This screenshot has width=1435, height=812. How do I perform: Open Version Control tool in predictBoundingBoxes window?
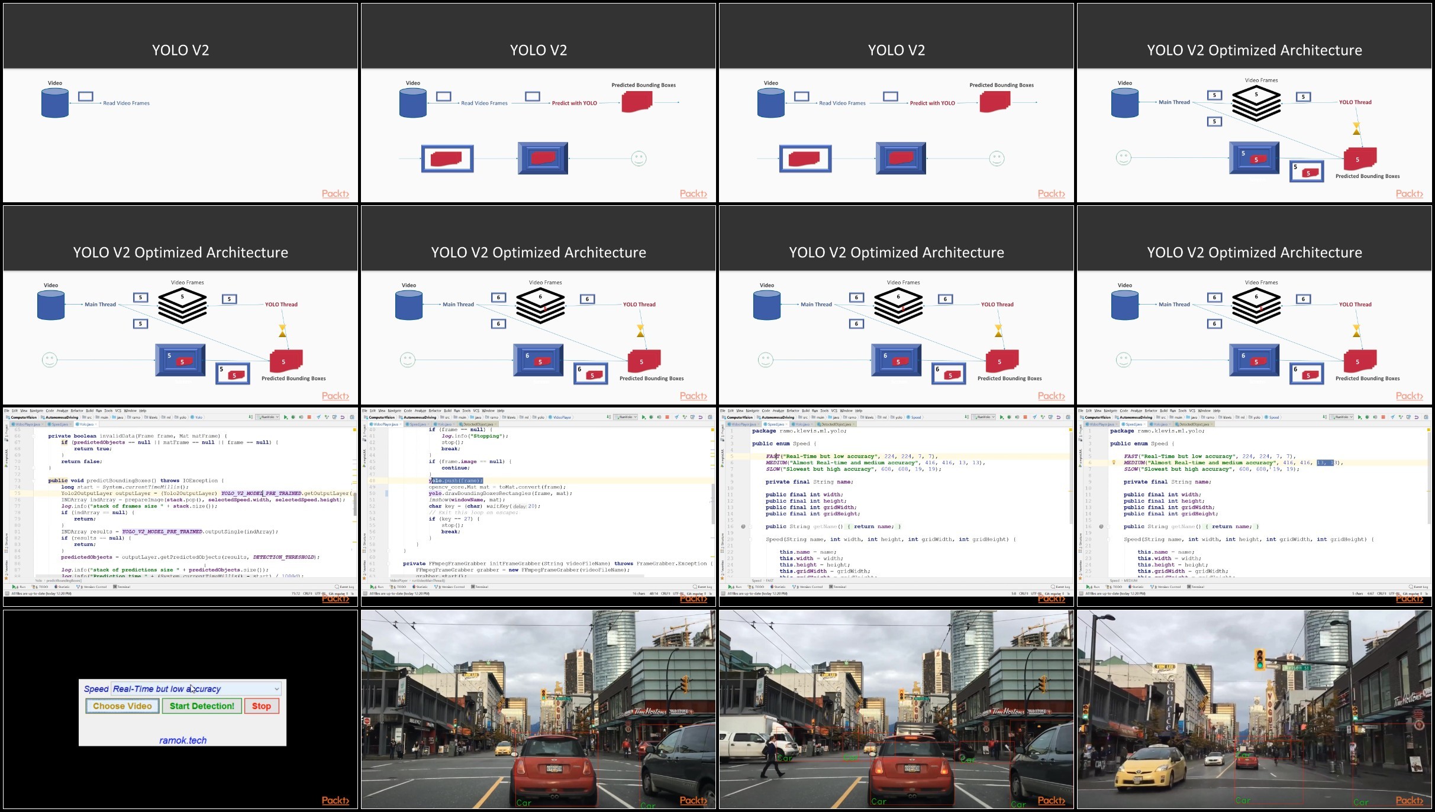92,587
